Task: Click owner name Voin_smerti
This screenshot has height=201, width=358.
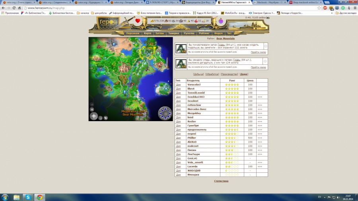Action: pos(195,162)
